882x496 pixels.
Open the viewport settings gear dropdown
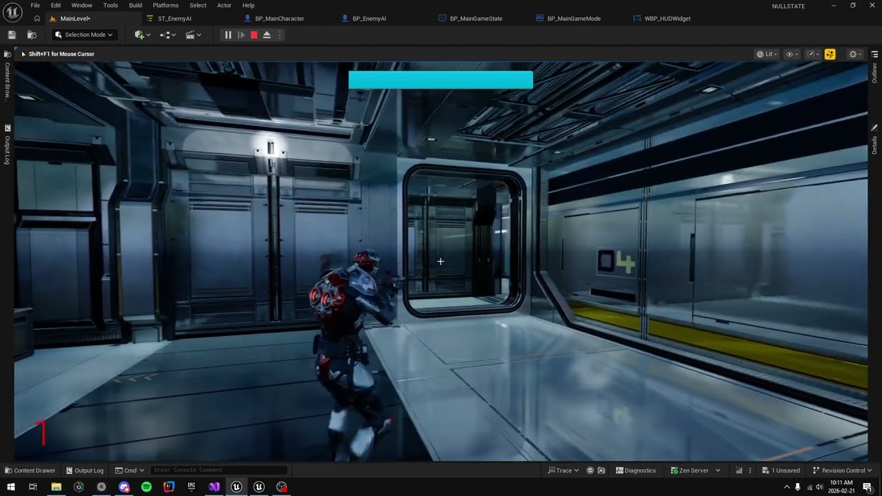click(x=855, y=54)
